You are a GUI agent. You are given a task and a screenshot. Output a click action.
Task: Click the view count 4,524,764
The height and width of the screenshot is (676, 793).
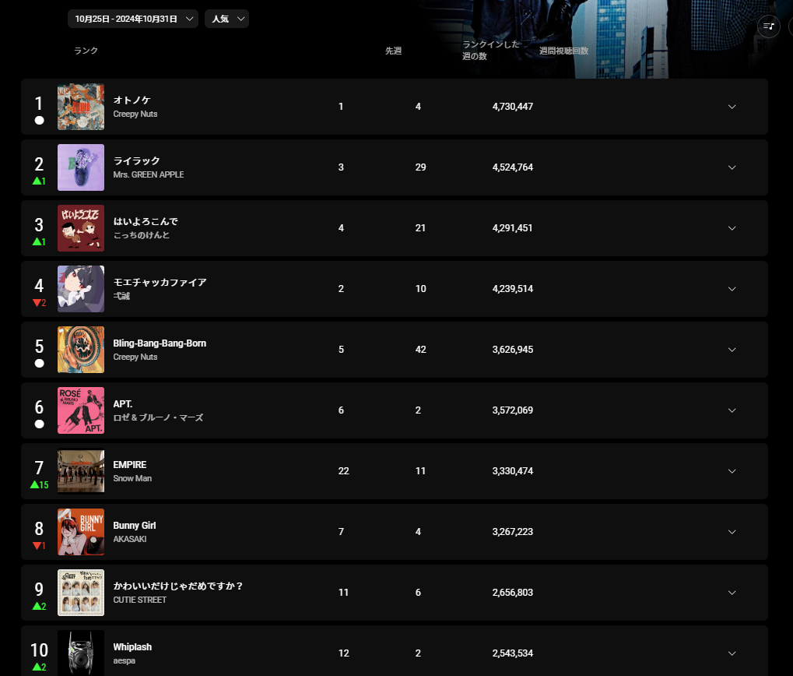click(x=513, y=167)
